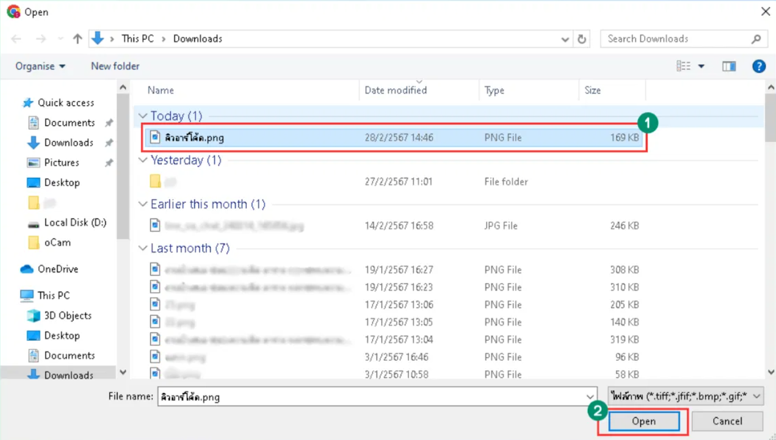Sort by Type column header
This screenshot has height=440, width=776.
[x=494, y=90]
